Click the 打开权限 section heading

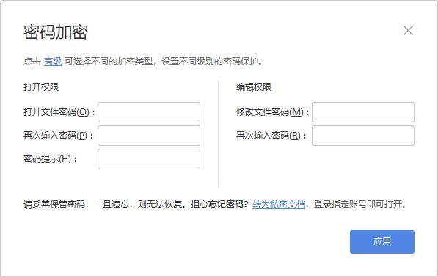[x=41, y=87]
